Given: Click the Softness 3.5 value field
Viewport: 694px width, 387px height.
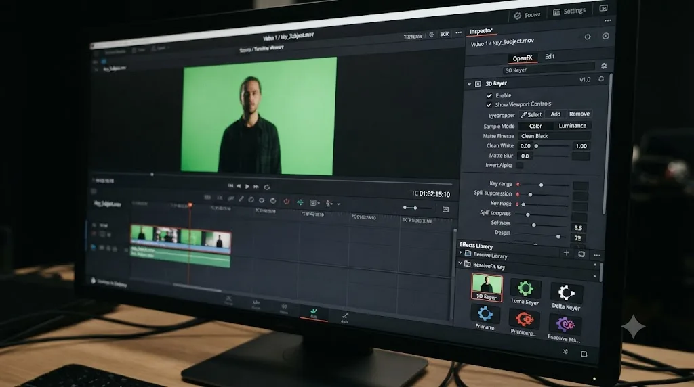Looking at the screenshot, I should [579, 228].
